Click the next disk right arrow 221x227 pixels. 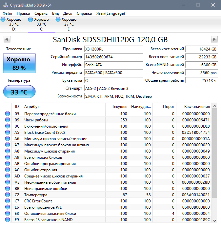214,39
